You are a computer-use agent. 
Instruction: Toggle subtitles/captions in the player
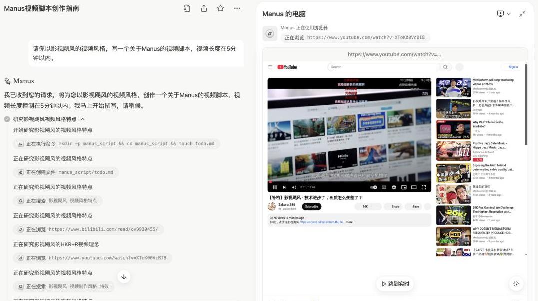pos(384,187)
